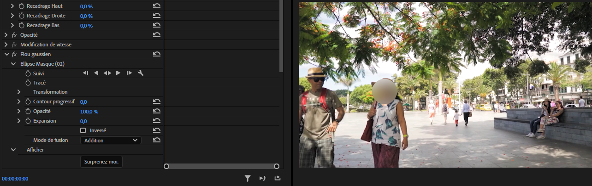Image resolution: width=592 pixels, height=186 pixels.
Task: Expand the Transformation mask property
Action: click(19, 92)
